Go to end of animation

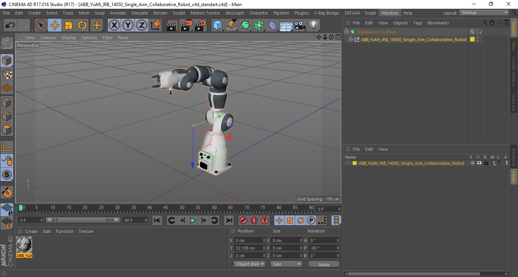click(x=229, y=220)
